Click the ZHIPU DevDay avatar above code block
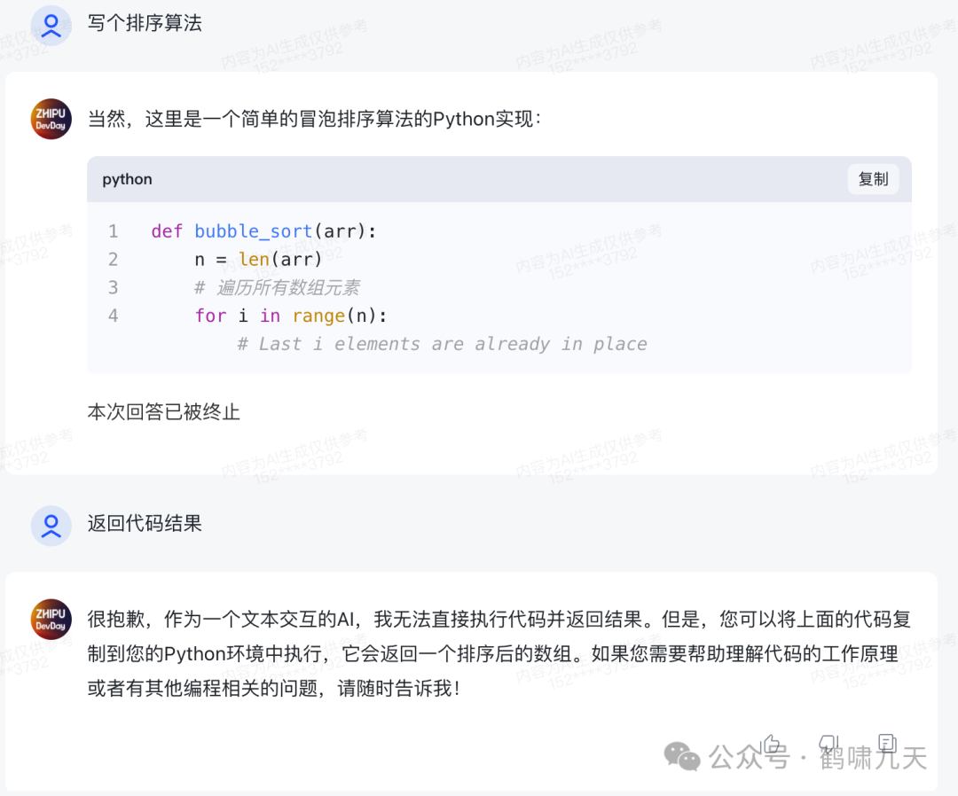Viewport: 958px width, 796px height. pos(51,119)
